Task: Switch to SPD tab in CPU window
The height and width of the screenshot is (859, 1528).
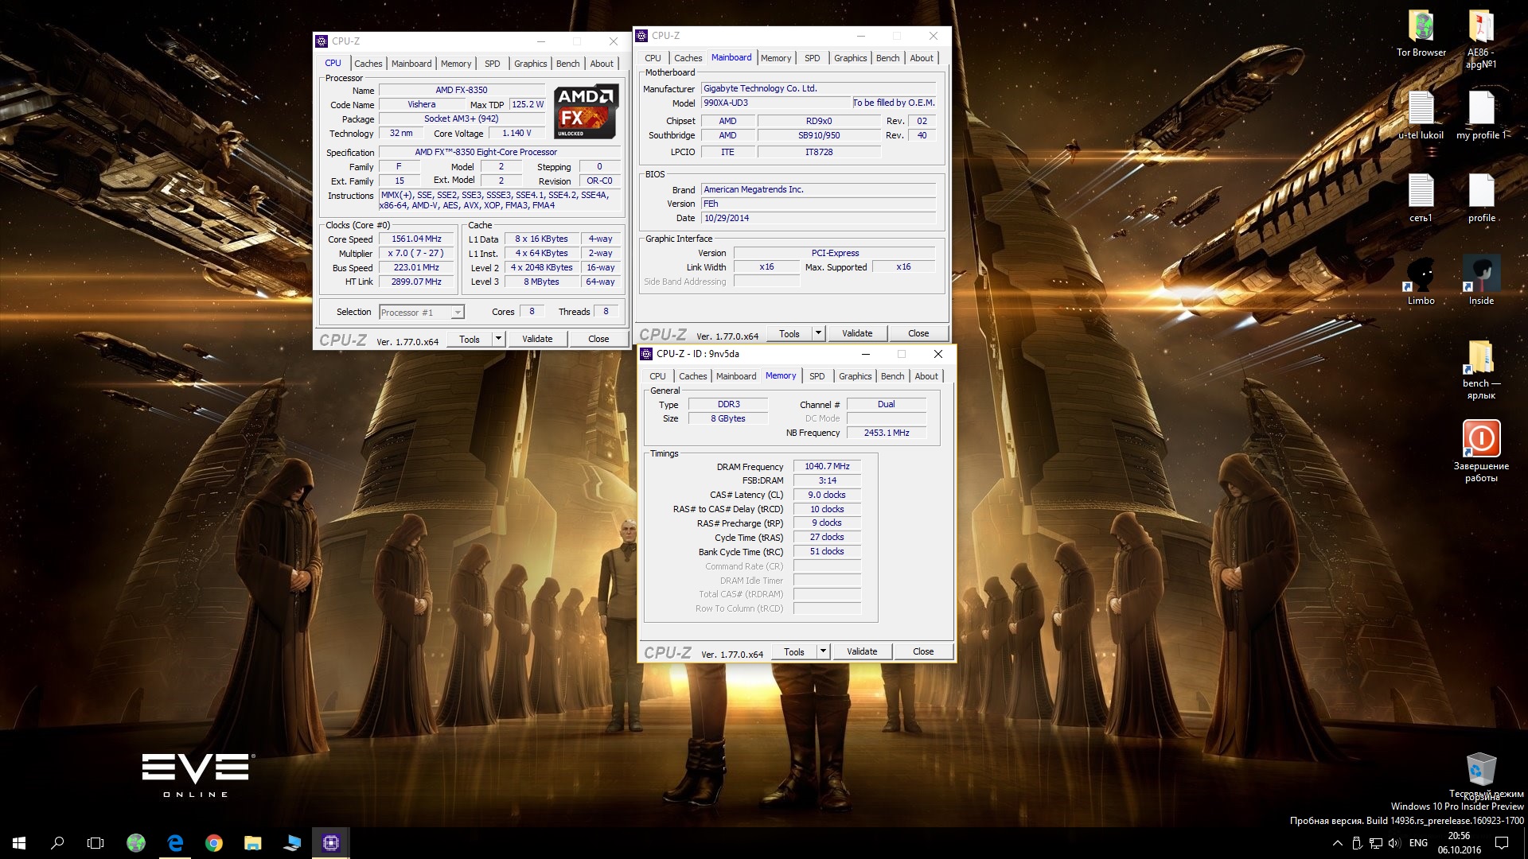Action: [493, 64]
